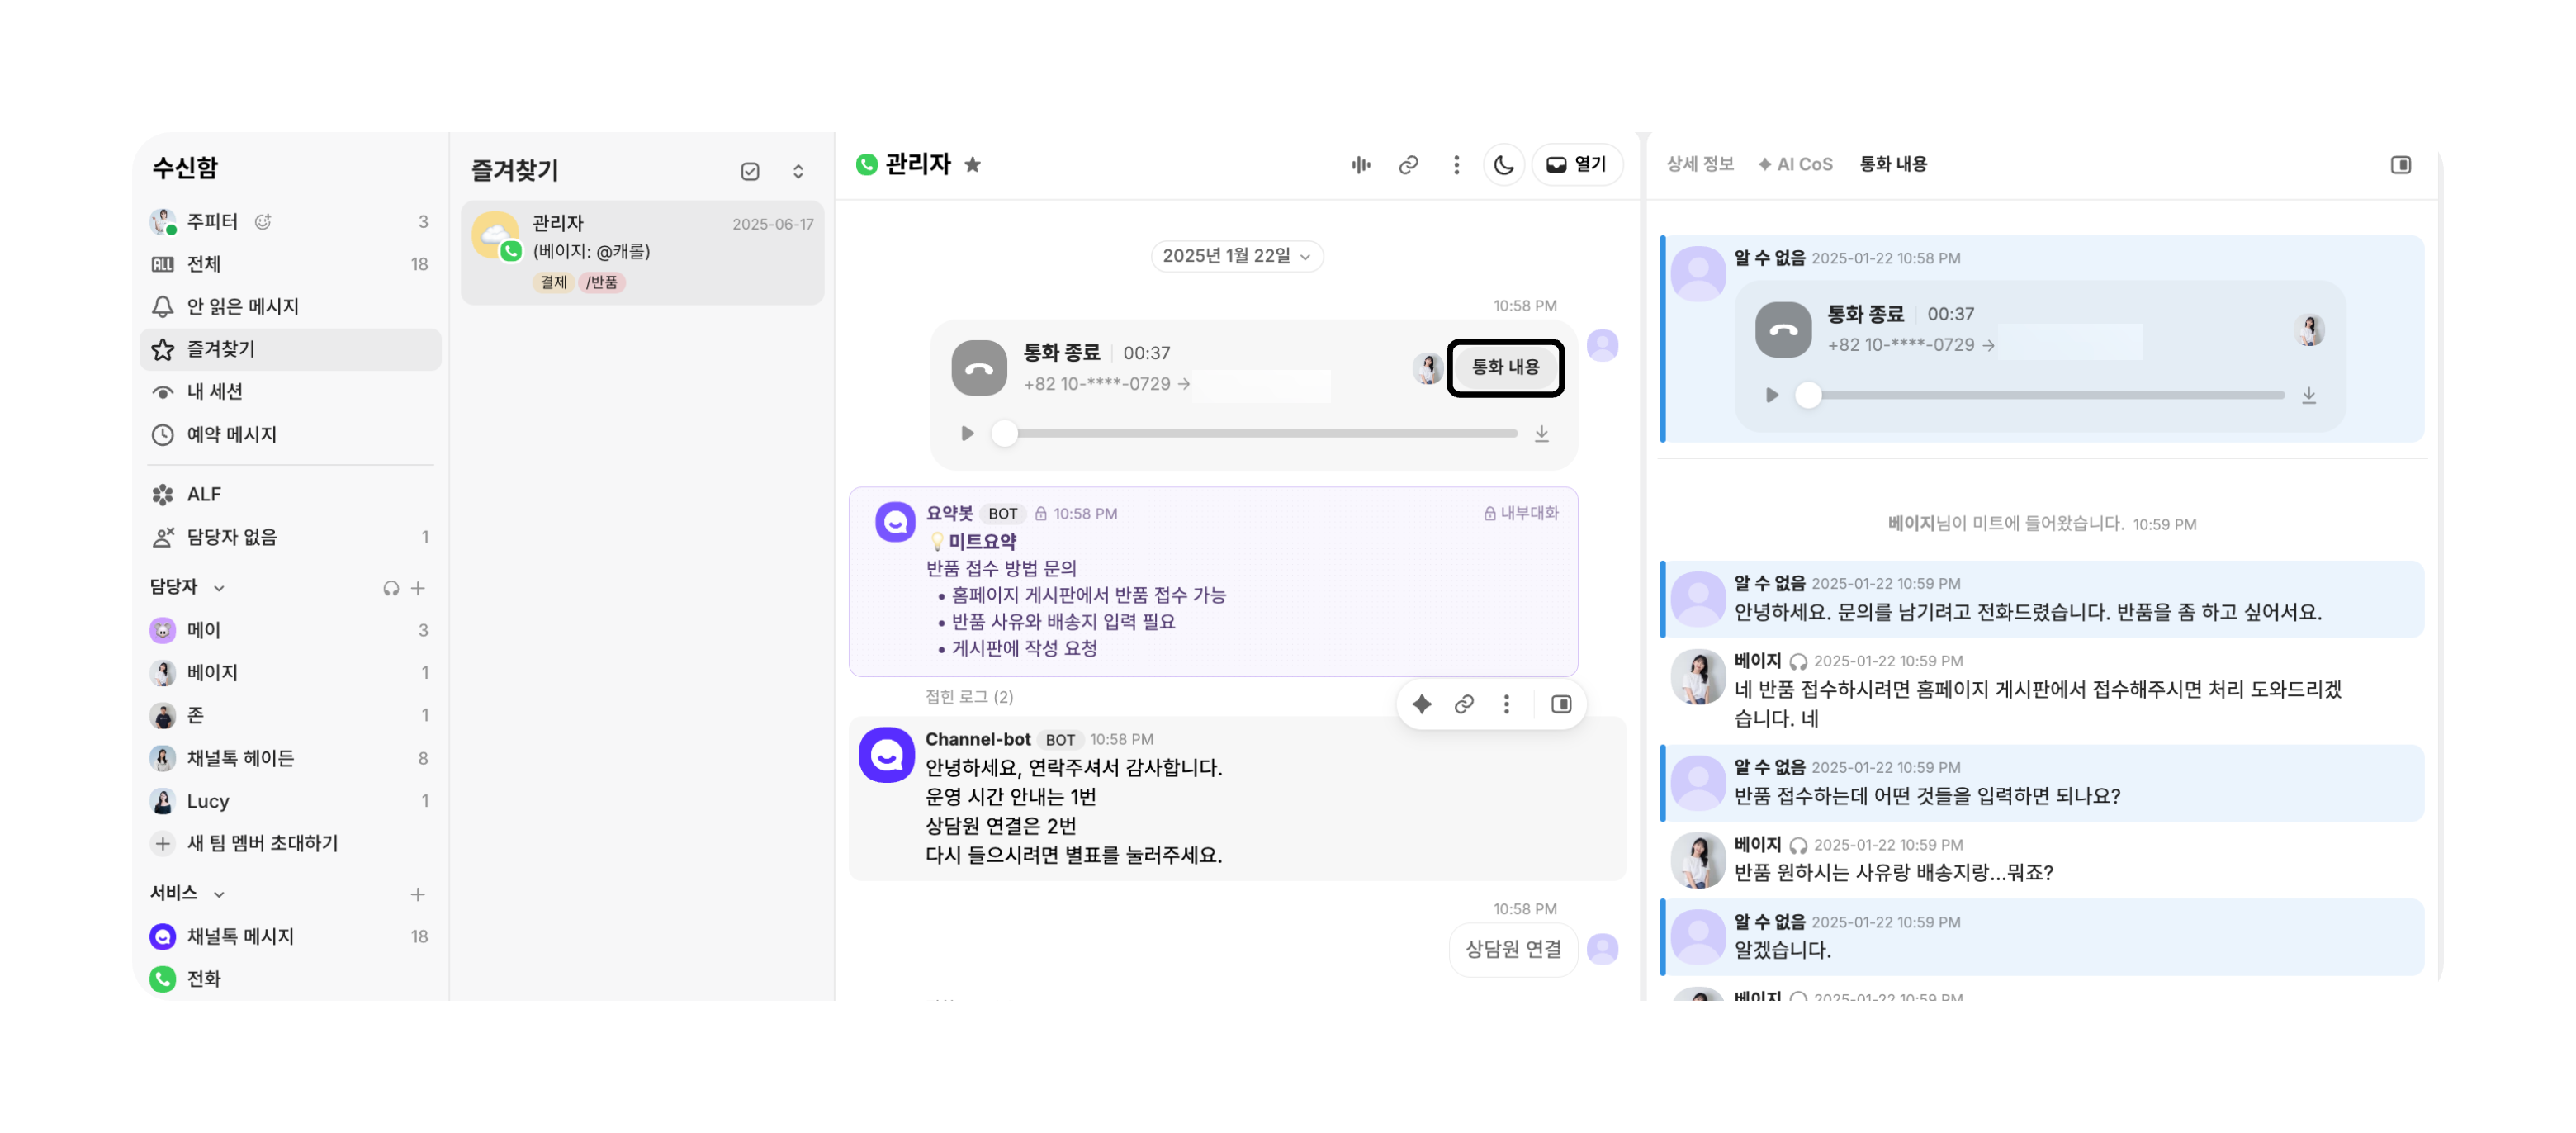Select the assignee 채널톡 헤이든
This screenshot has height=1133, width=2576.
point(290,758)
